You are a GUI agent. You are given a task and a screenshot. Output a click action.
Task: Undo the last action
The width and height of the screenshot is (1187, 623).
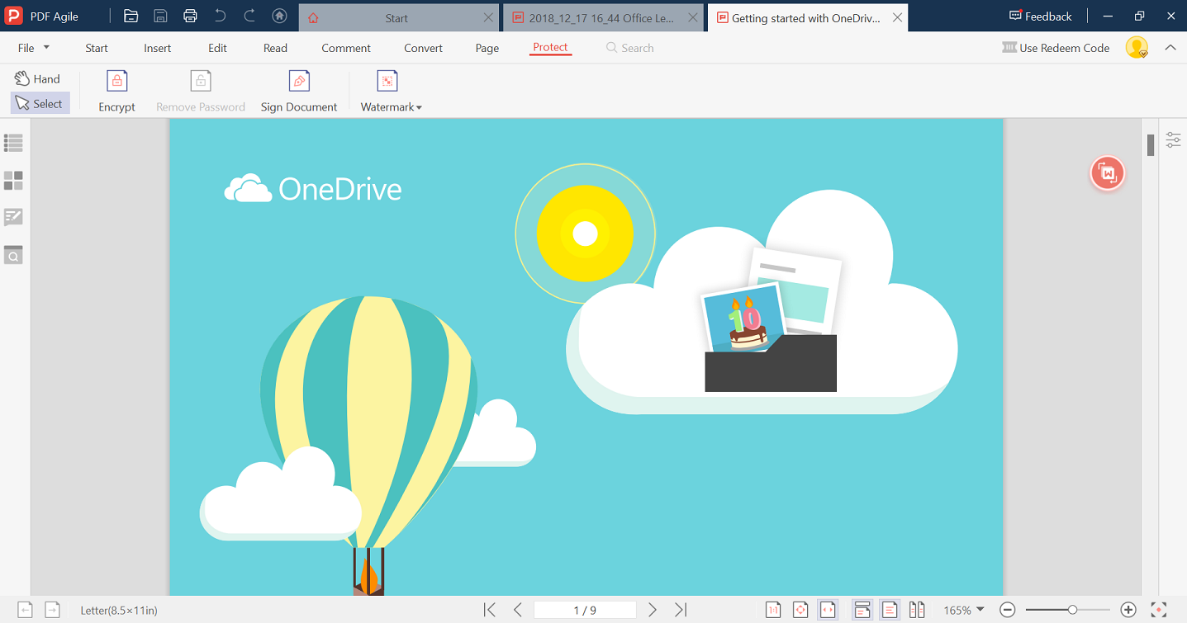220,16
